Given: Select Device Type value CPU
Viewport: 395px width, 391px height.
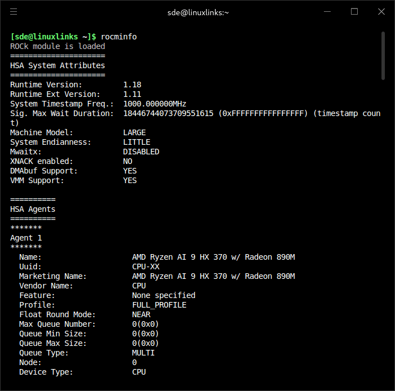Looking at the screenshot, I should (x=139, y=372).
